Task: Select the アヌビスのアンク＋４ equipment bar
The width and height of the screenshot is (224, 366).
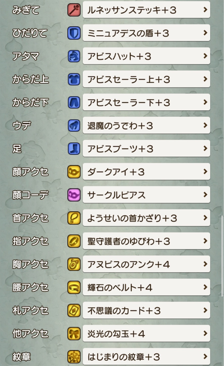Action: point(146,264)
